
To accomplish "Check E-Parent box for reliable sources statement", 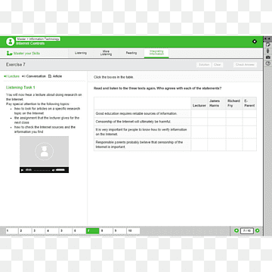I will 249,113.
